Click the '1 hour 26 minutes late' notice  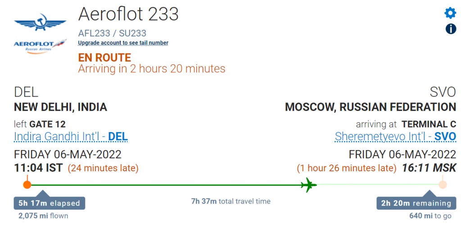tap(347, 168)
